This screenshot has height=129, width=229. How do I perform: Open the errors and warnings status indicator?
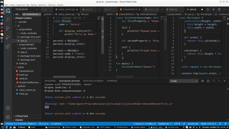tap(44, 124)
